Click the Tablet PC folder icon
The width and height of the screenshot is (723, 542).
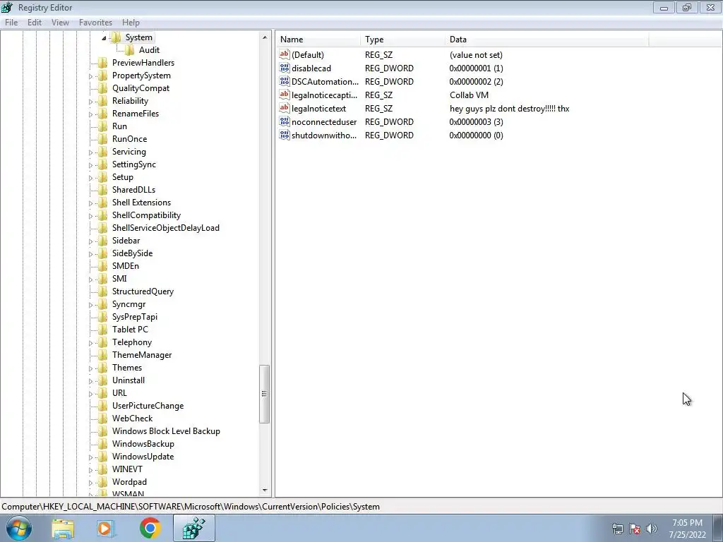[x=103, y=330]
